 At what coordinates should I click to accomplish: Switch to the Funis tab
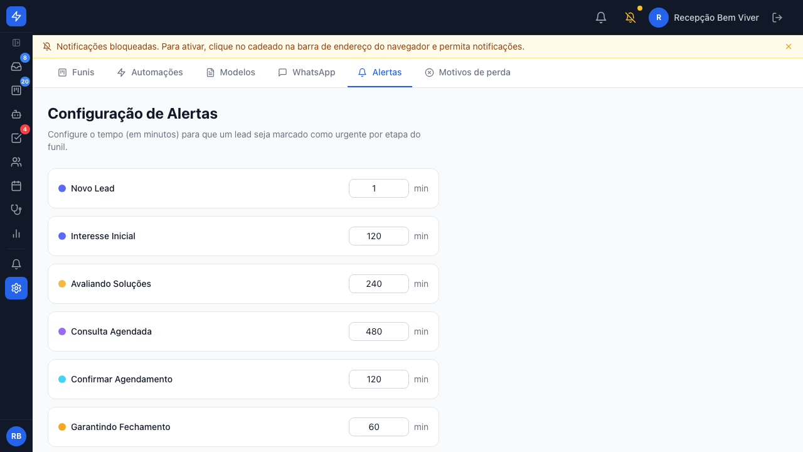coord(76,72)
